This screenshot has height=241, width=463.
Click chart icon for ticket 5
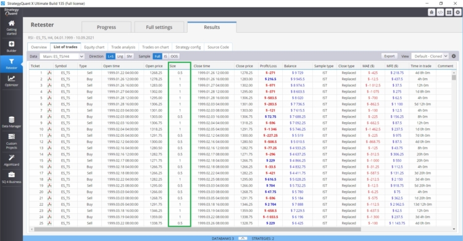49,97
